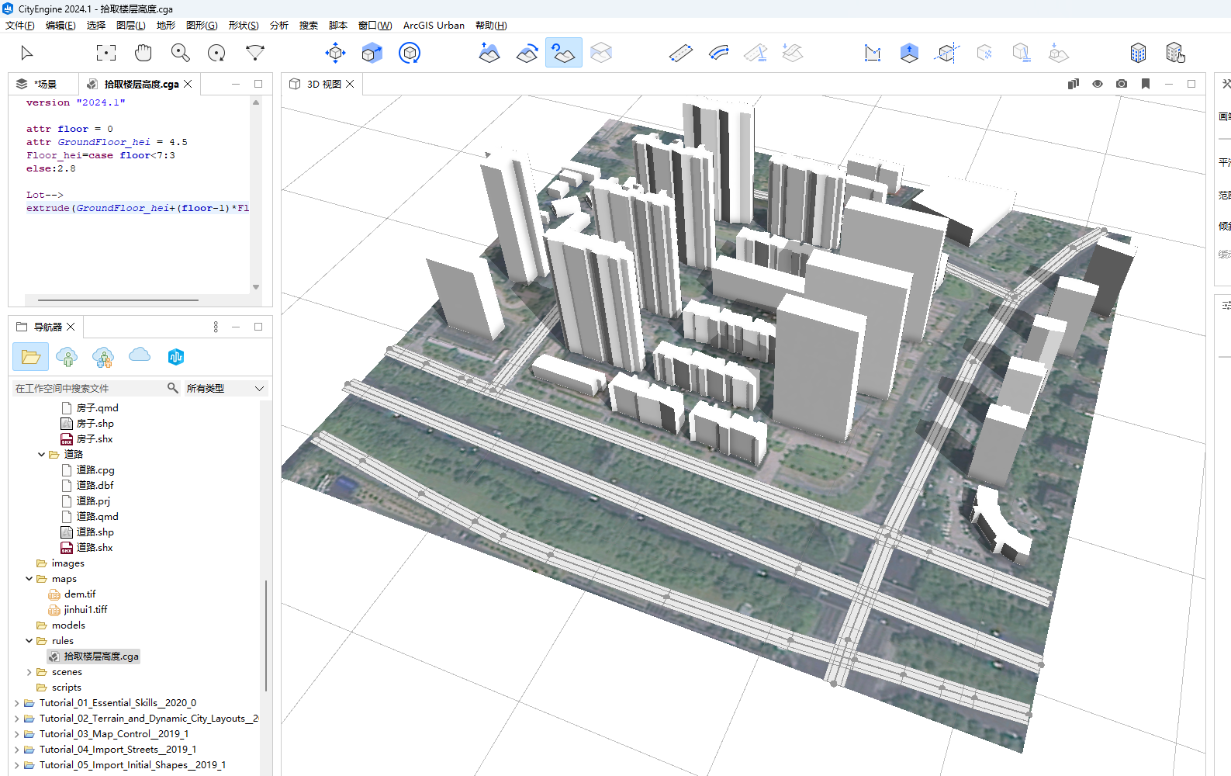Open the 地形 menu

[x=165, y=26]
